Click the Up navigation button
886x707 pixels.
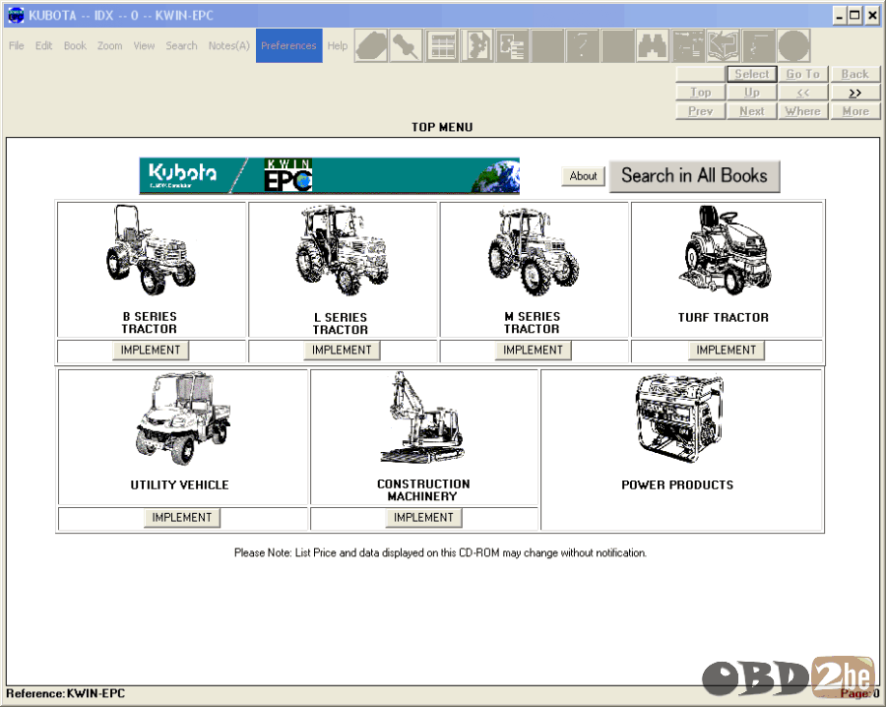pyautogui.click(x=751, y=93)
